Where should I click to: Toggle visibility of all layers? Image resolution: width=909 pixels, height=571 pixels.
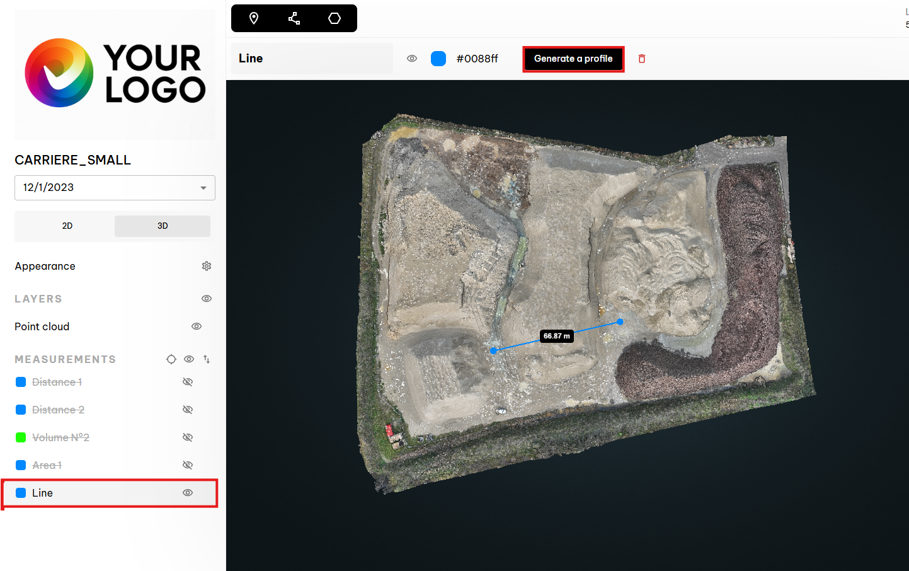coord(207,299)
